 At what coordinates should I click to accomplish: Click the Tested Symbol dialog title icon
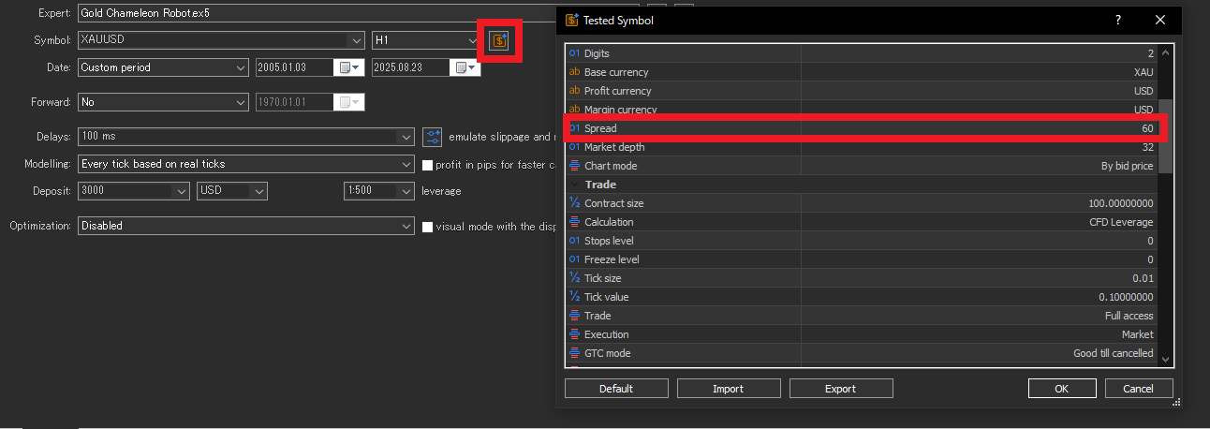(x=571, y=20)
